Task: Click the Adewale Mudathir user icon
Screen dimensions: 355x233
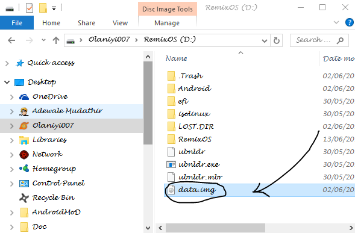Action: point(24,111)
